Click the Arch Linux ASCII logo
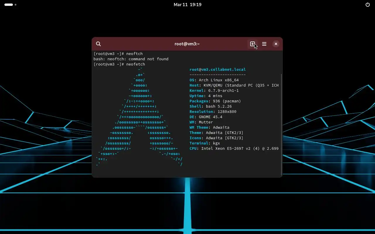Image resolution: width=375 pixels, height=234 pixels. coord(139,117)
